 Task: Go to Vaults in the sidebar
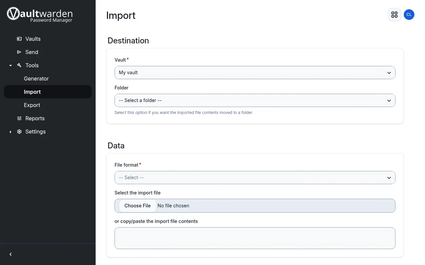(33, 39)
